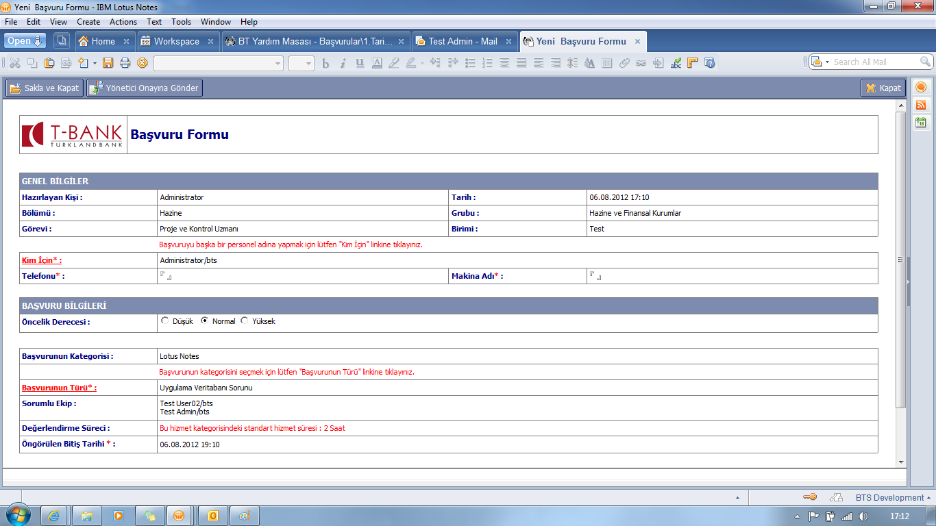
Task: Apply bullet list formatting
Action: (x=470, y=63)
